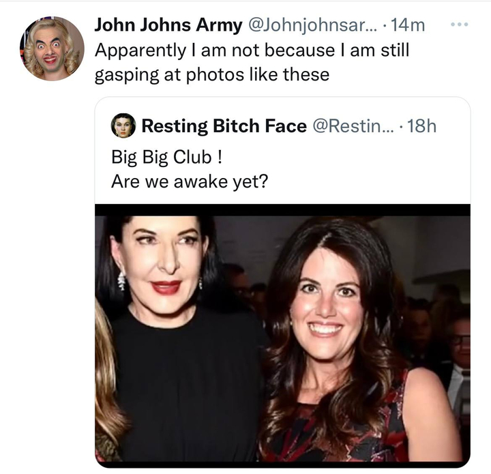Click Resting Bitch Face small avatar
The width and height of the screenshot is (491, 474).
tap(123, 126)
